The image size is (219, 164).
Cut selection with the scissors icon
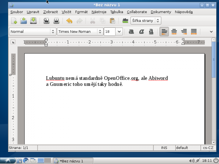pos(92,21)
